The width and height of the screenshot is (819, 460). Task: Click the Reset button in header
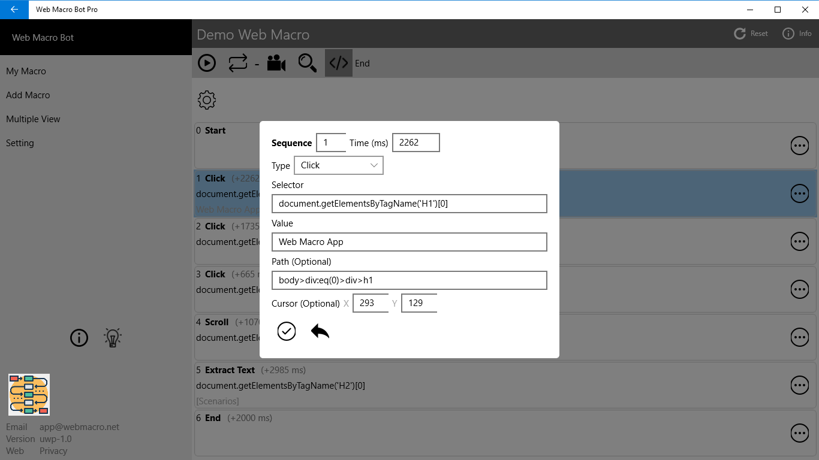pos(750,34)
